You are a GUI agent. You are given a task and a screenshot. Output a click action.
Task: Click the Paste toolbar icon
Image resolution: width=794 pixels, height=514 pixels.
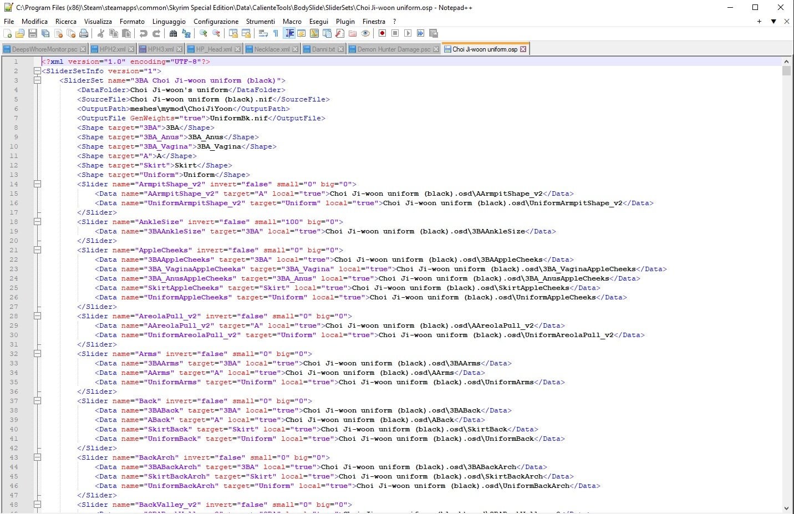126,33
